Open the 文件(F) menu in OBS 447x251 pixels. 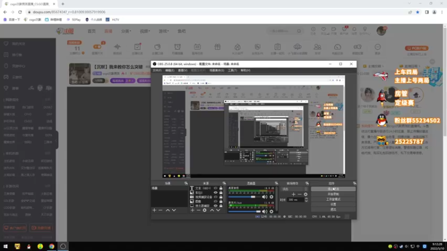(x=157, y=70)
